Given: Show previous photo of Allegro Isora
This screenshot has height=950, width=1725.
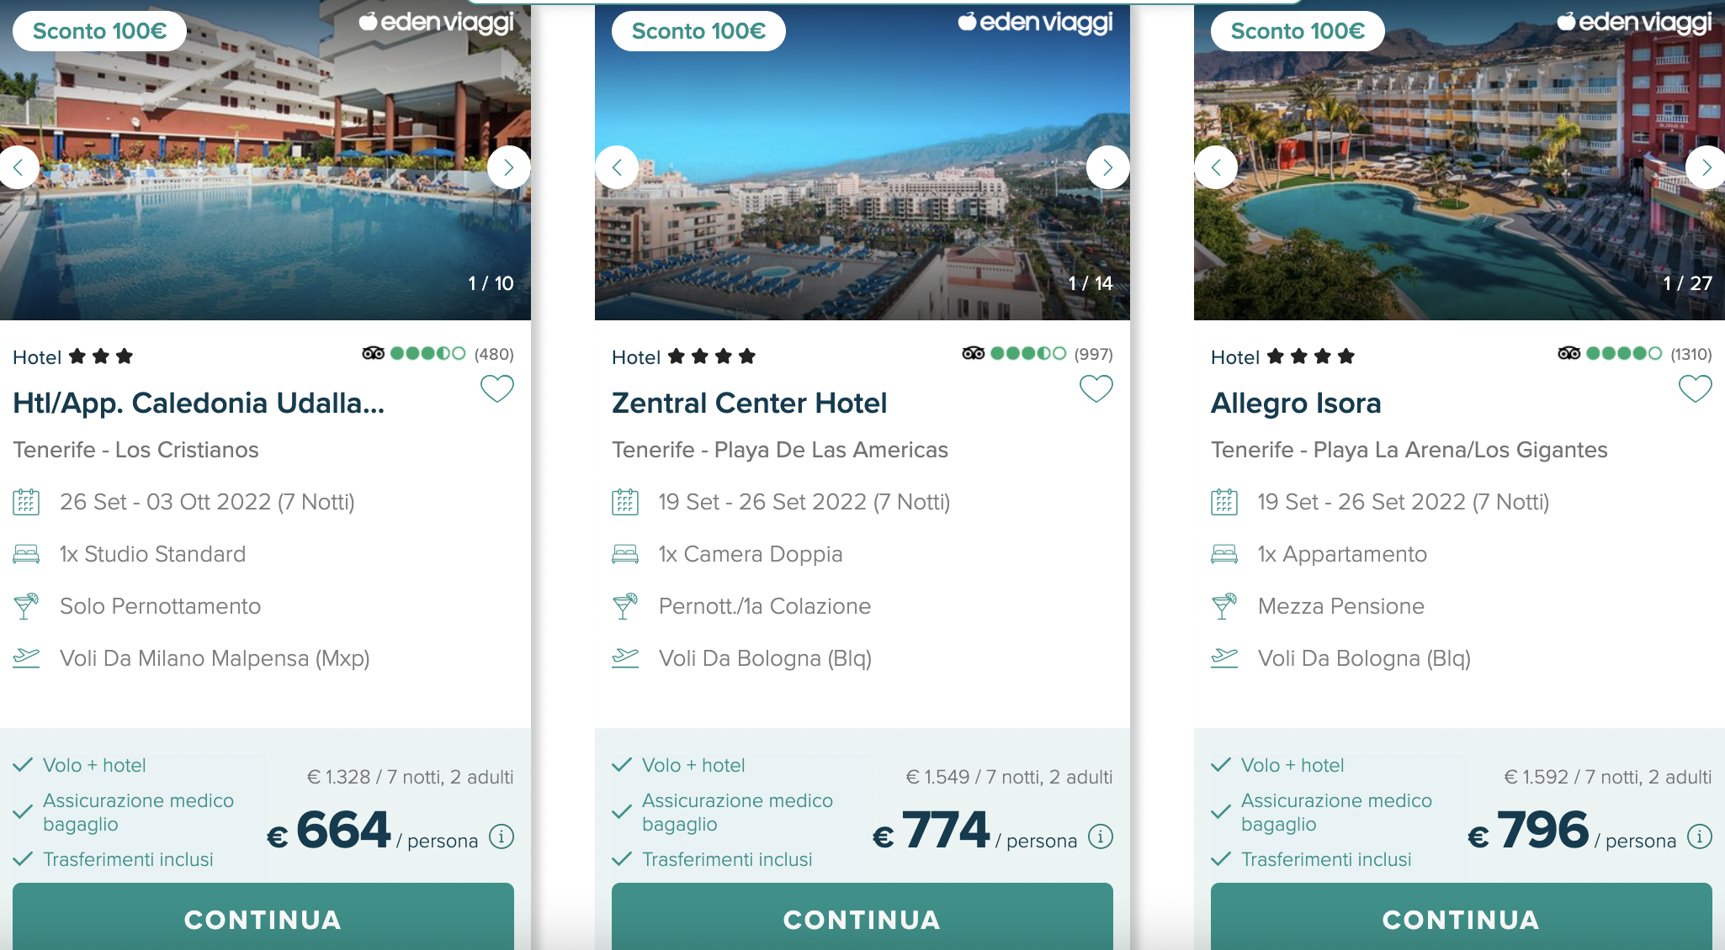Looking at the screenshot, I should pos(1216,167).
